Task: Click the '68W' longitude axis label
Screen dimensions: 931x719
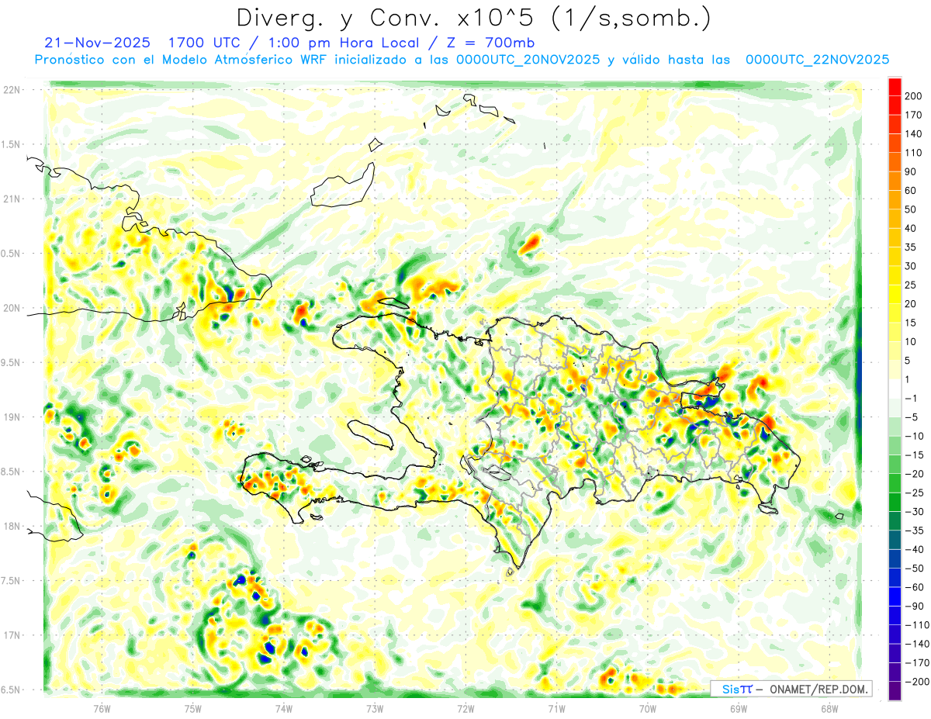Action: pos(829,708)
